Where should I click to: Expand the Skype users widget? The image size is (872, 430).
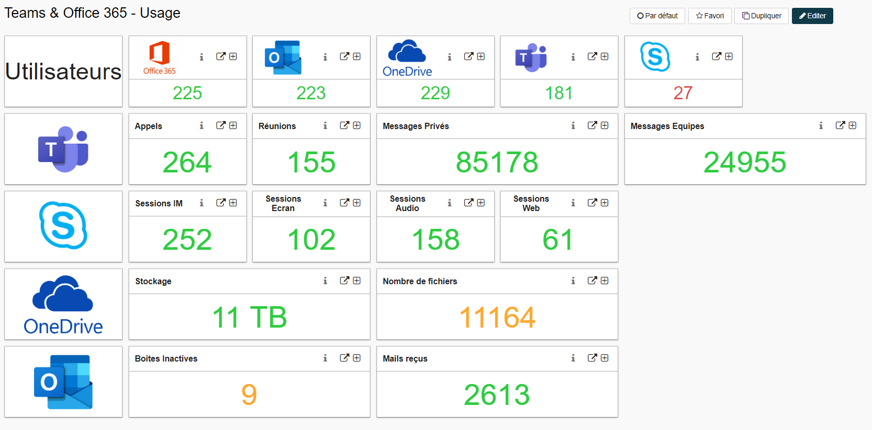(729, 56)
